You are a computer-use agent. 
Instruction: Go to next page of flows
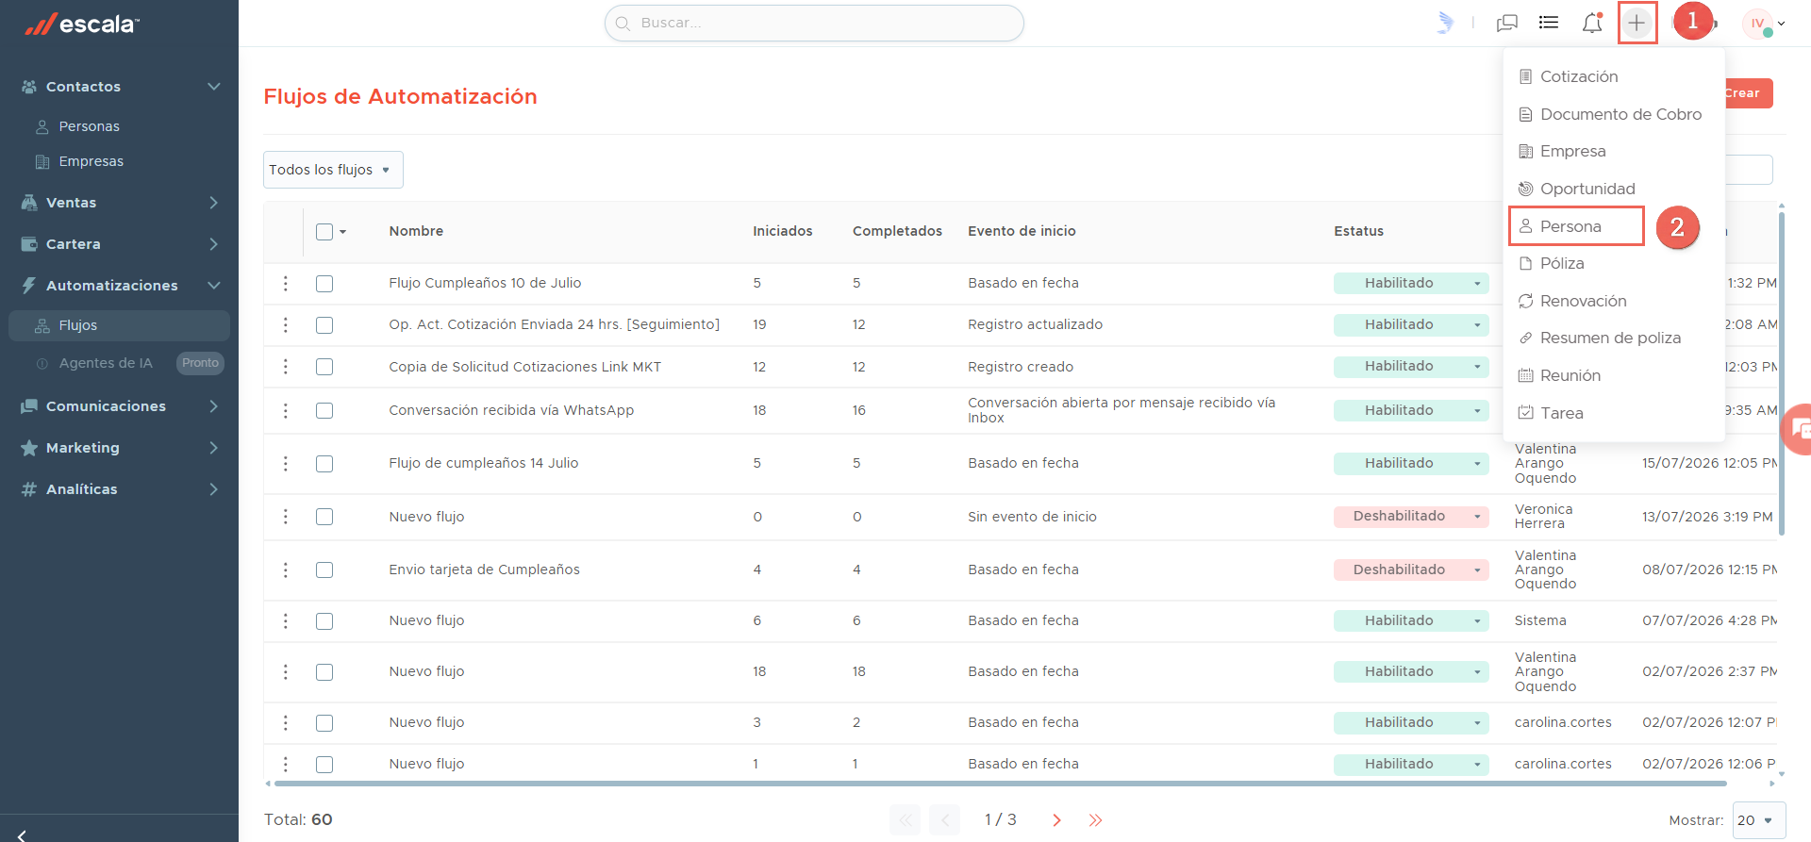point(1056,820)
